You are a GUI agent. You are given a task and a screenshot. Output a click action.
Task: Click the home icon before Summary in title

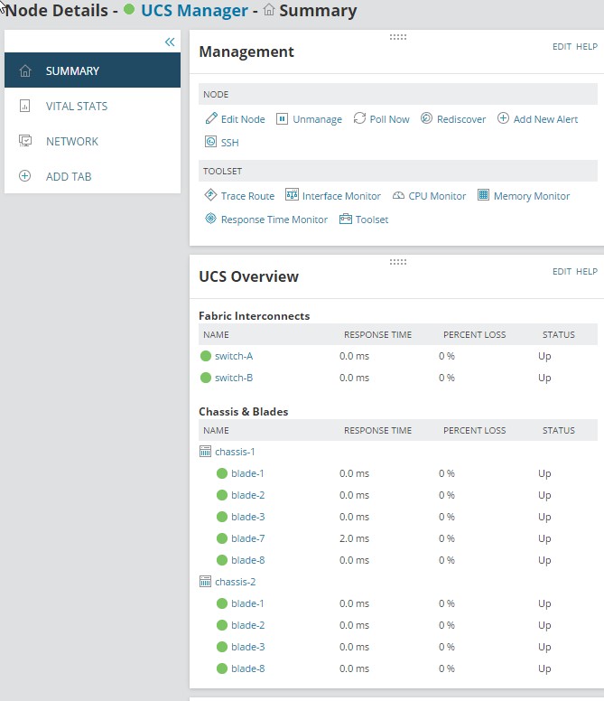coord(269,9)
